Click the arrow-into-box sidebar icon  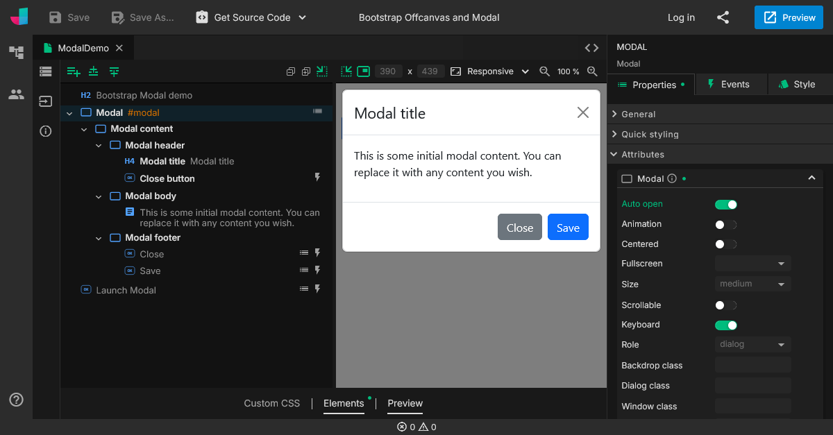coord(46,101)
